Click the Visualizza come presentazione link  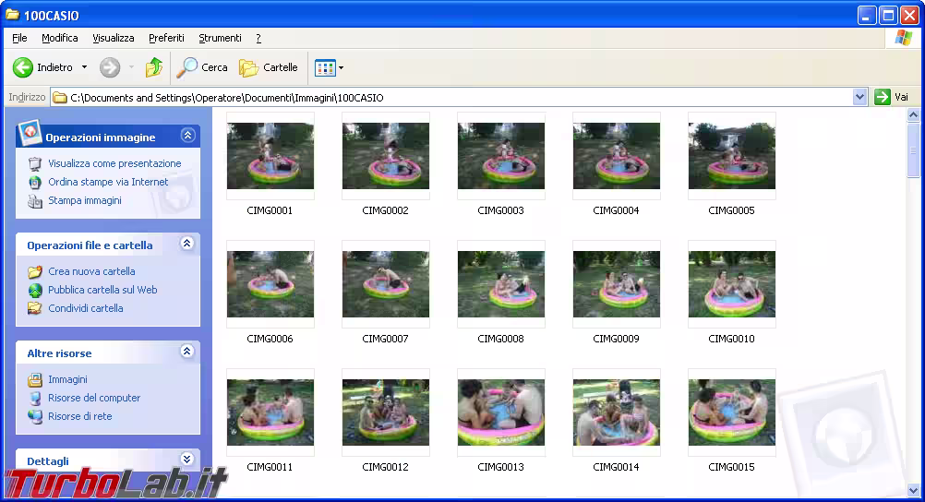click(x=114, y=163)
